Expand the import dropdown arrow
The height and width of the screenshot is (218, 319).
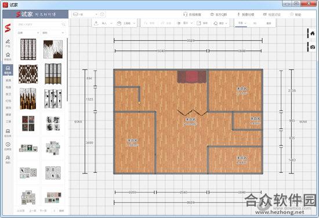(x=111, y=23)
